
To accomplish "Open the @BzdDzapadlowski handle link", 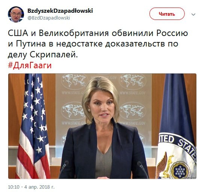I will [49, 18].
